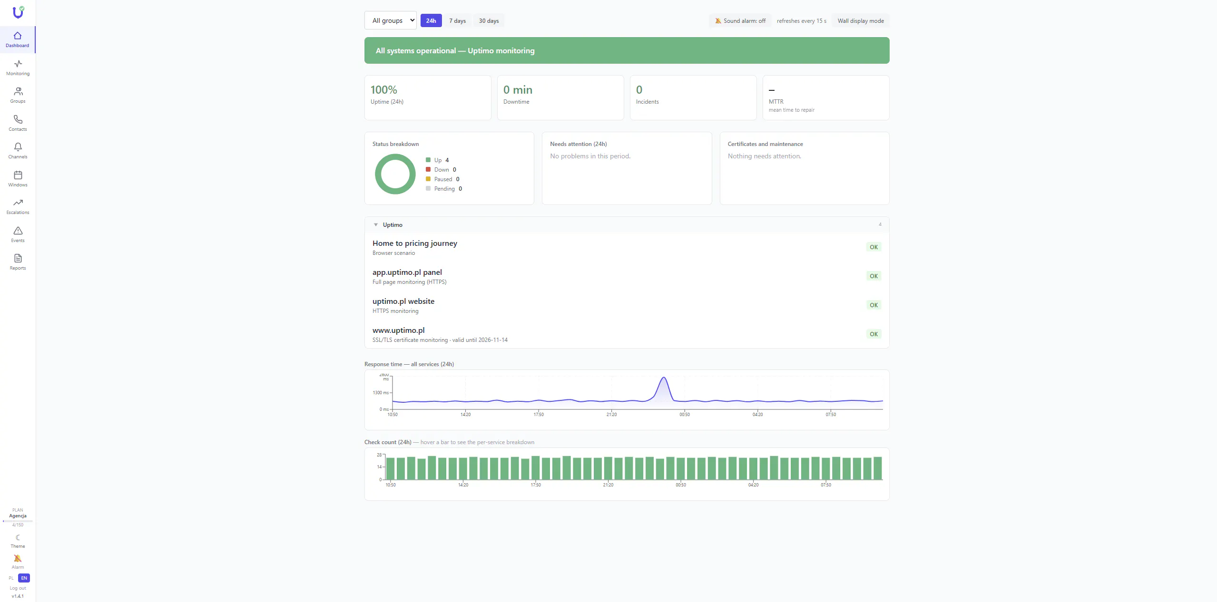Click "No problems in this period." text

590,156
